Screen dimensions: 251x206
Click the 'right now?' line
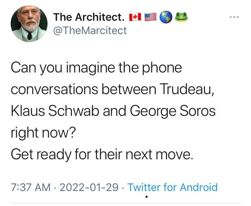click(43, 133)
